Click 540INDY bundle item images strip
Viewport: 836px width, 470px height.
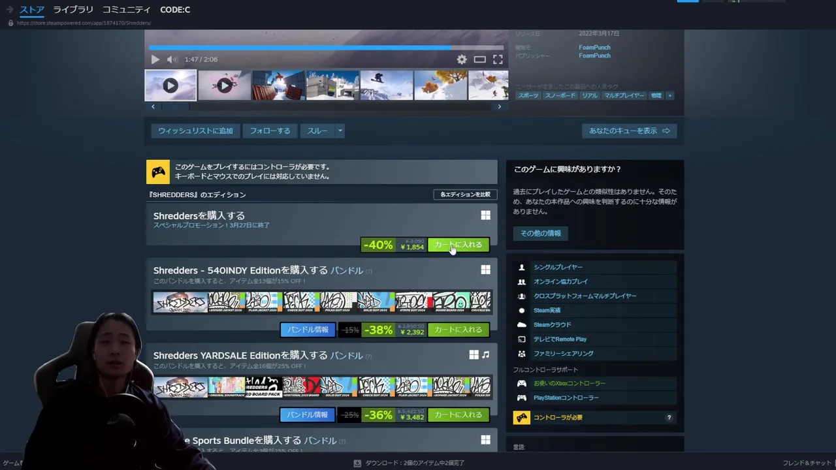tap(322, 302)
